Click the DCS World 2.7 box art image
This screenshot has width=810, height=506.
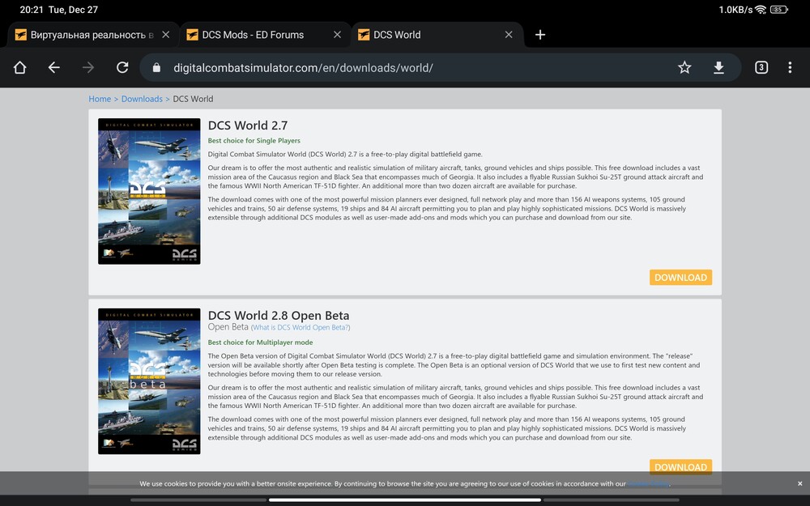coord(148,191)
